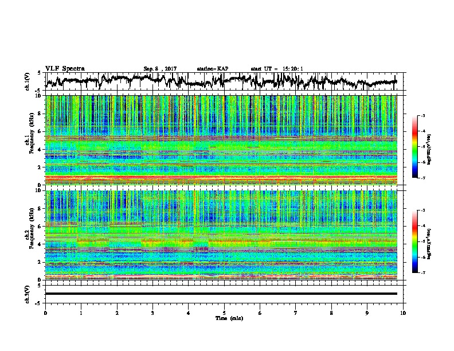
Task: Click the ch.2 color bar PSD unit label
Action: (x=429, y=244)
